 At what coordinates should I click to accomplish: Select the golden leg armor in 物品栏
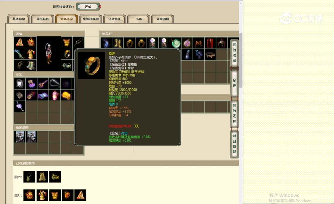pyautogui.click(x=118, y=43)
